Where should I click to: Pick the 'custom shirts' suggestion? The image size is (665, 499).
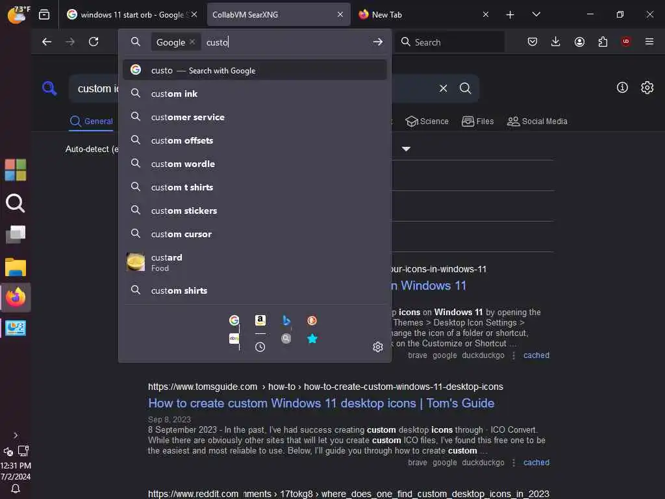(255, 290)
